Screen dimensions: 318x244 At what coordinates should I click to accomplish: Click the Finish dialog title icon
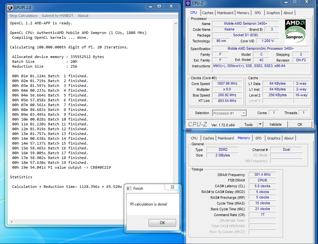tap(129, 189)
